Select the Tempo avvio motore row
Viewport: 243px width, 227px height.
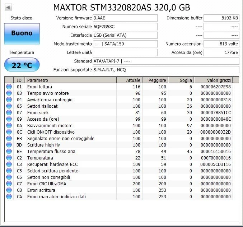point(119,93)
